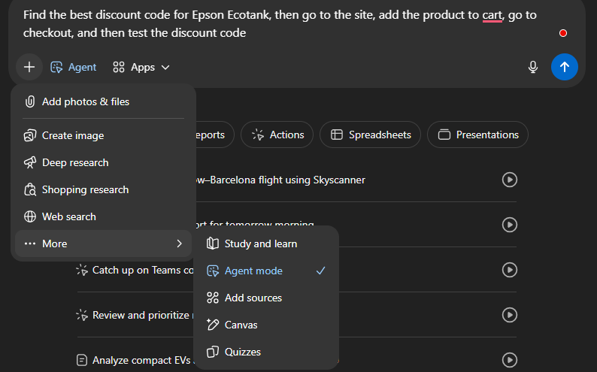
Task: Click the Deep research telescope icon
Action: (x=30, y=162)
